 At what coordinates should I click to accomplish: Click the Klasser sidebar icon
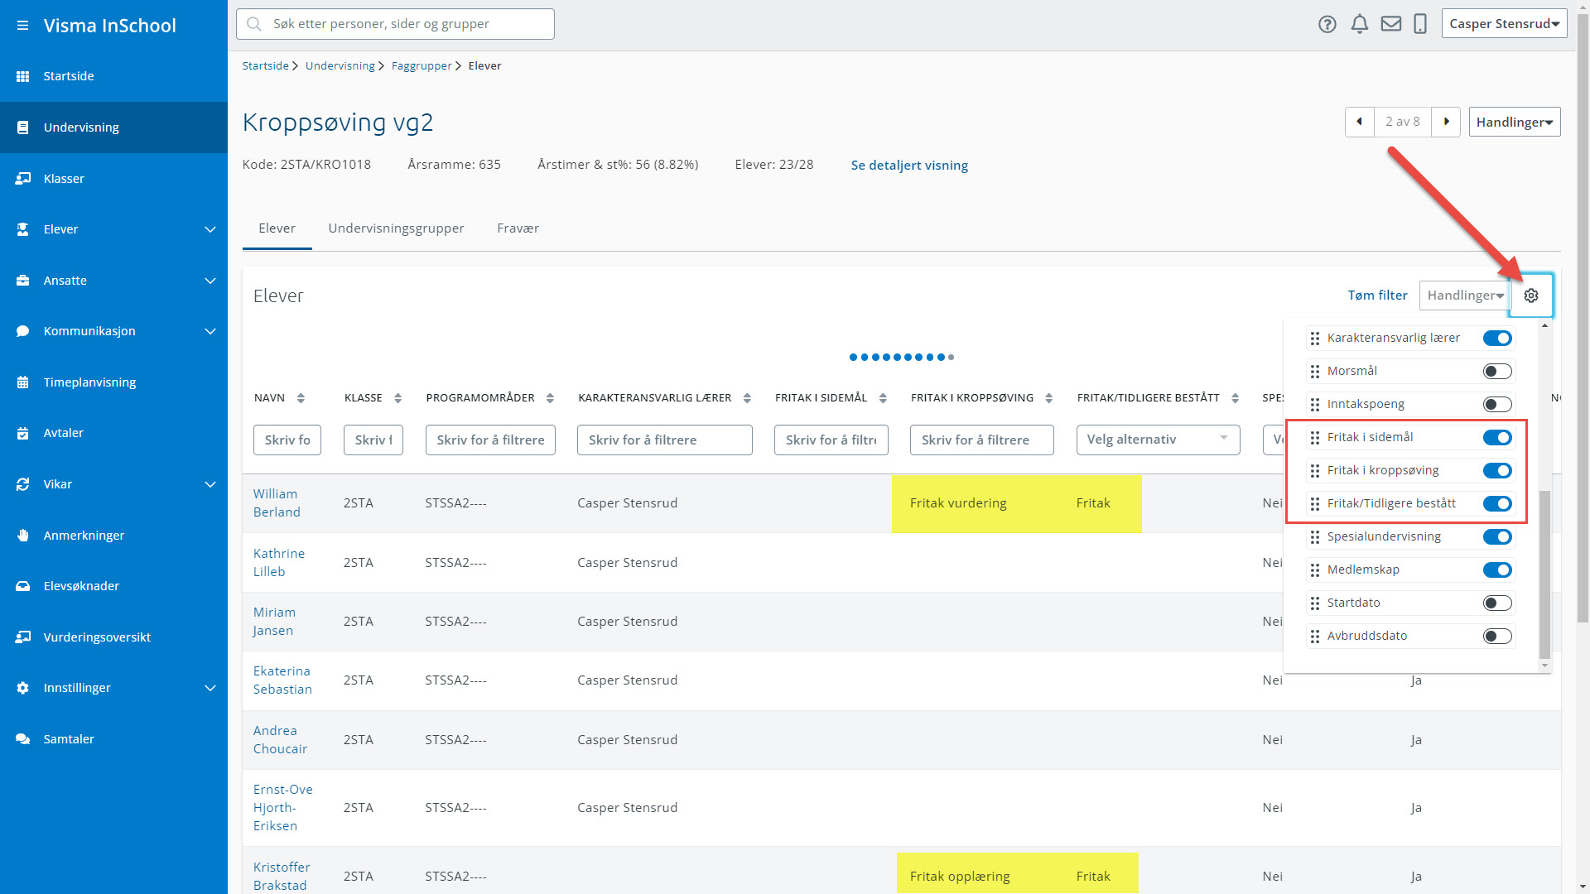[22, 179]
